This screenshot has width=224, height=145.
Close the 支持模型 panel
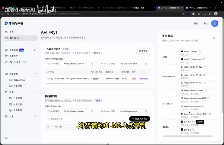pos(214,38)
